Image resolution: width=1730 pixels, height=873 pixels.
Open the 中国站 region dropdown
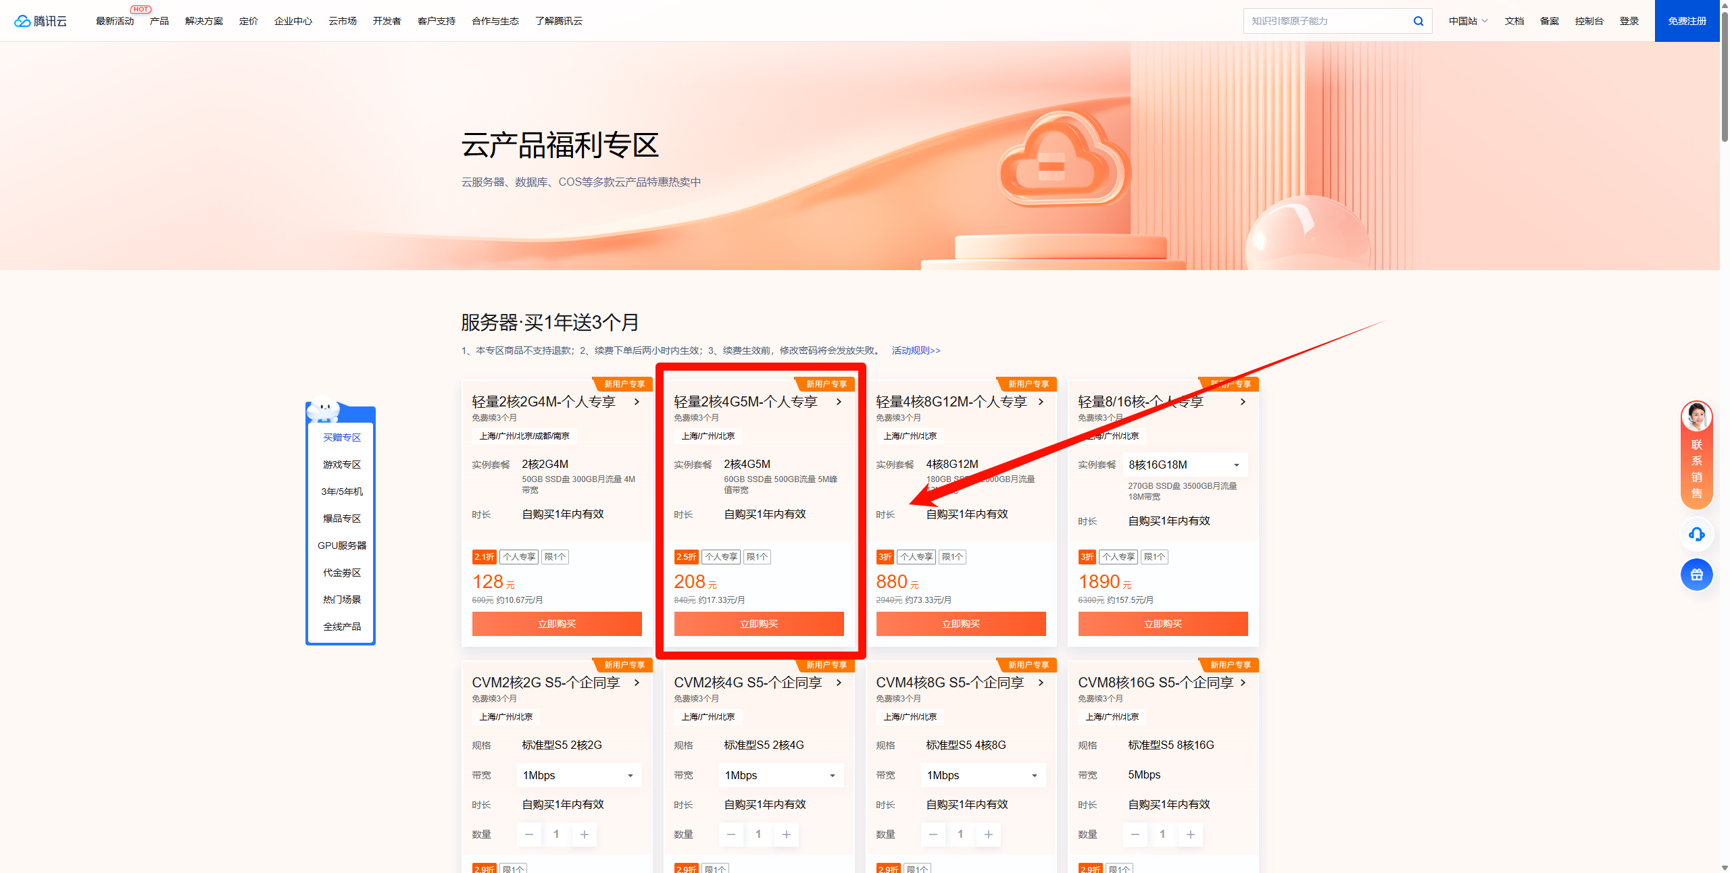(1466, 21)
